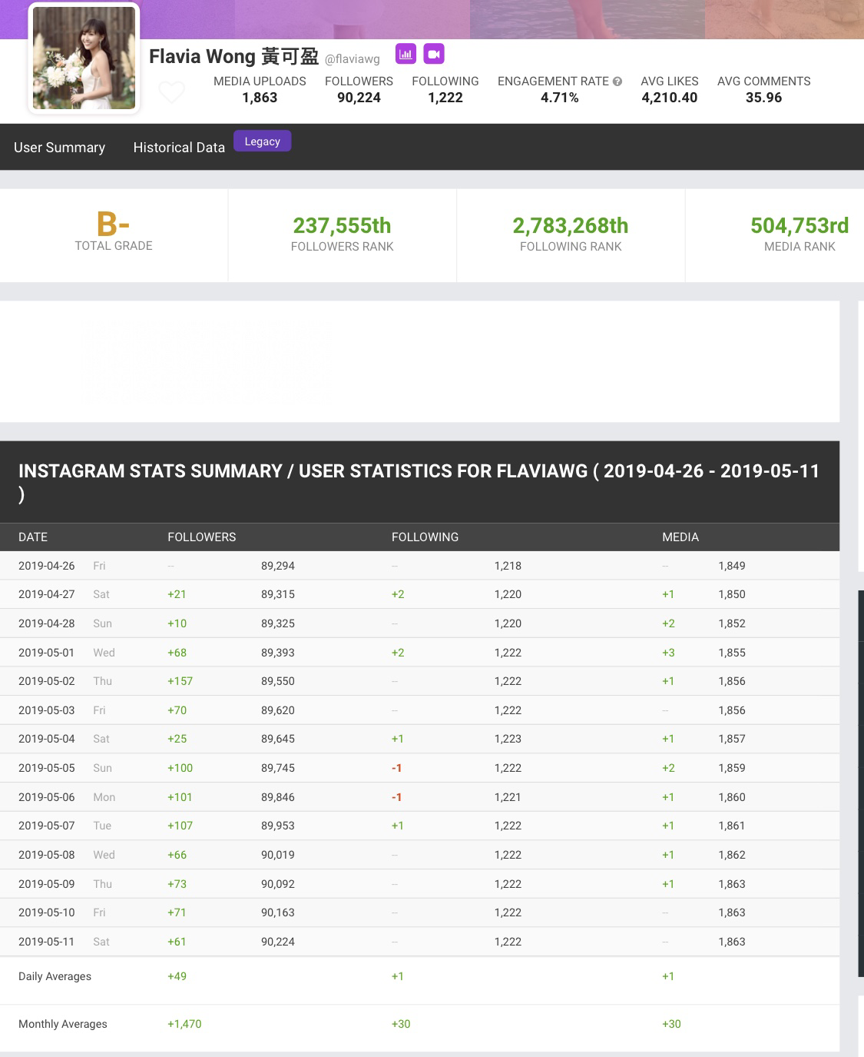Click the MEDIA column header in the table
Screen dimensions: 864x1057
(x=680, y=537)
